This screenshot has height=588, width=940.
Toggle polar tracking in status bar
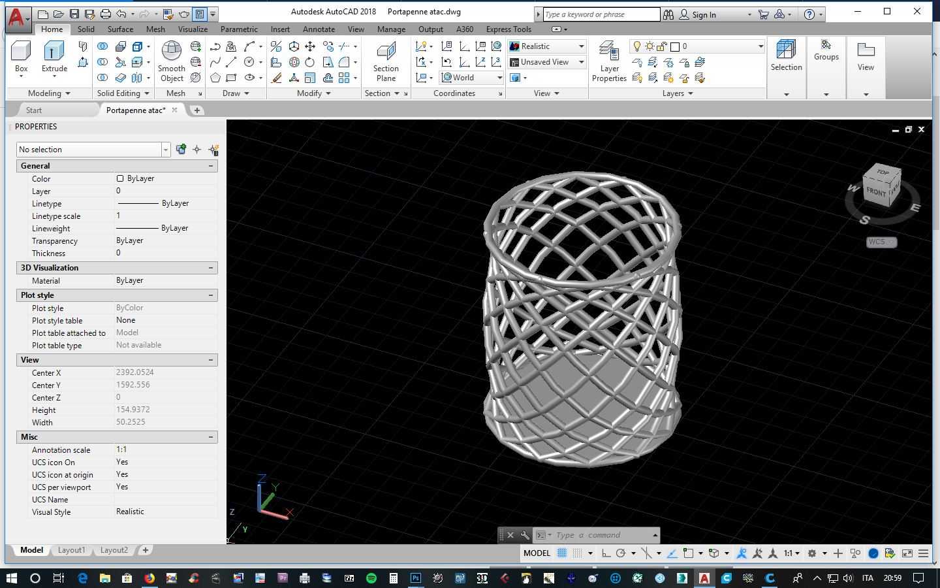pyautogui.click(x=621, y=553)
